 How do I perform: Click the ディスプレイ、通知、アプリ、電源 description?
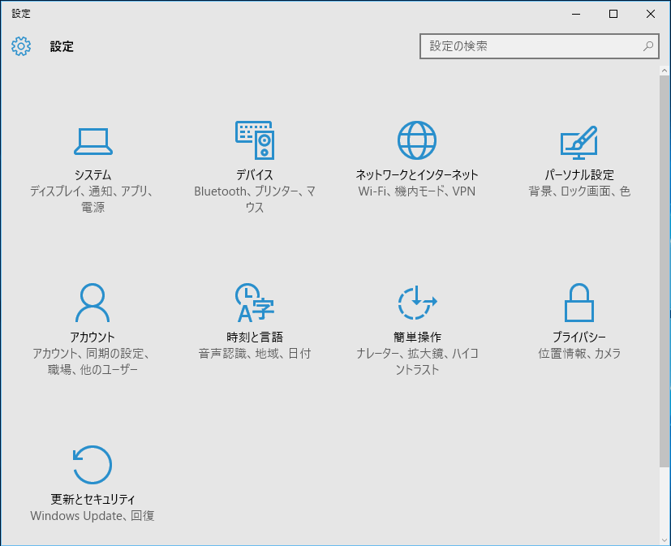click(x=92, y=200)
